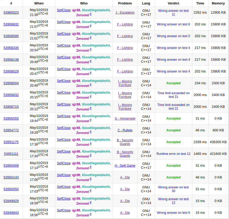Open submission 53960023
The image size is (229, 219).
11,13
